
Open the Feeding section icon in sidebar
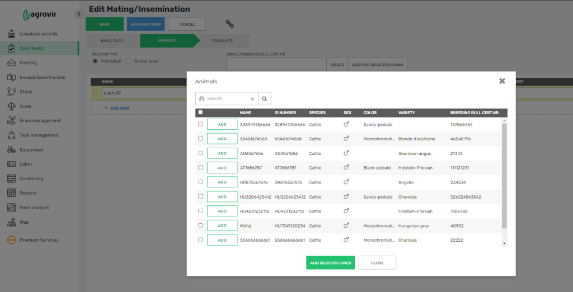11,63
